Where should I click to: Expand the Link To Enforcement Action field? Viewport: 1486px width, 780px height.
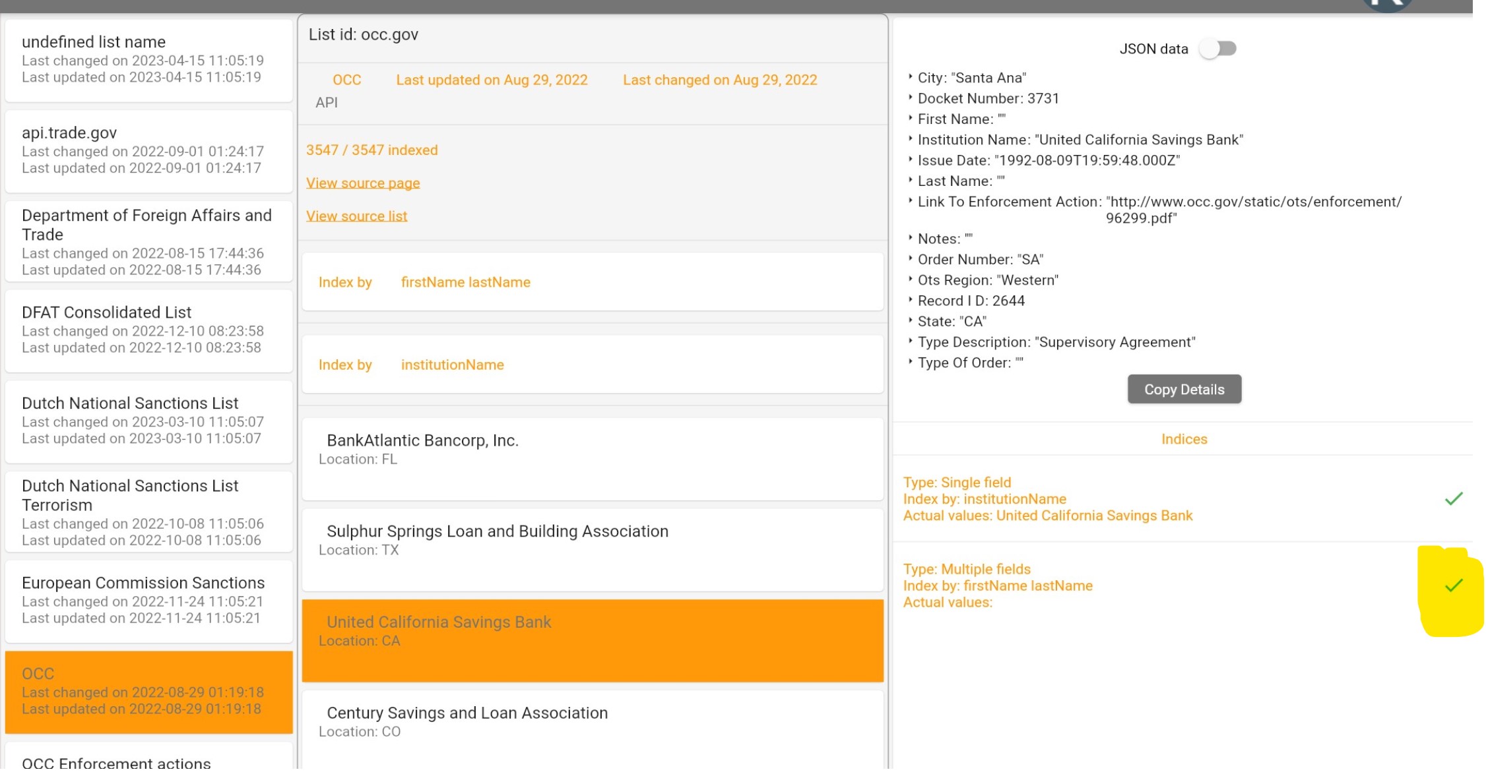click(x=911, y=202)
